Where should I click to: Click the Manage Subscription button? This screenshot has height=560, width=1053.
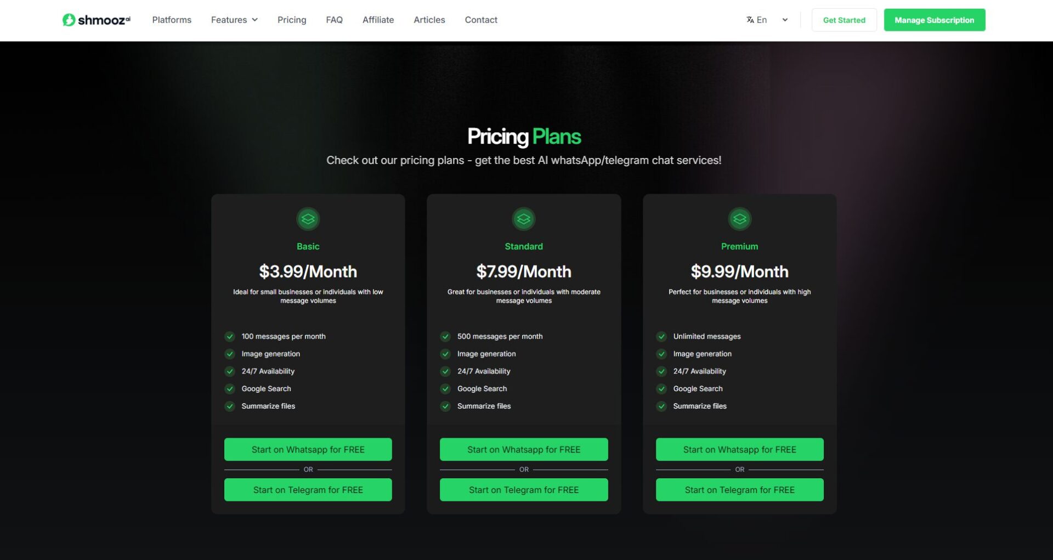point(934,20)
